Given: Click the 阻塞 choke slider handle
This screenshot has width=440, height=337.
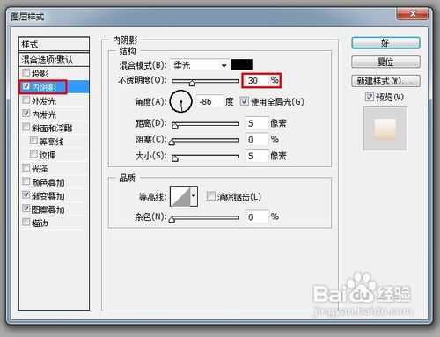Looking at the screenshot, I should coord(172,143).
